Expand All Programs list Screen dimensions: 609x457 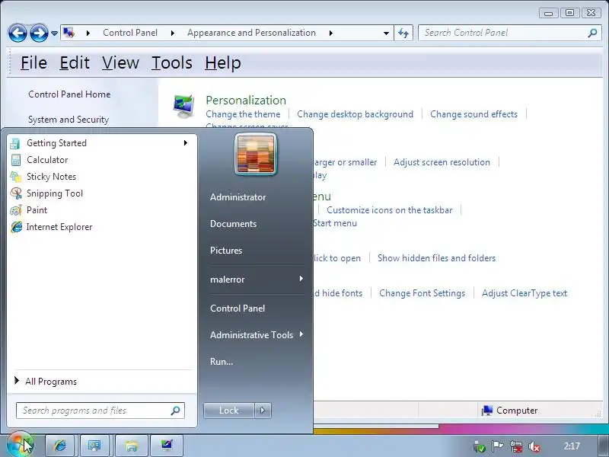click(51, 382)
